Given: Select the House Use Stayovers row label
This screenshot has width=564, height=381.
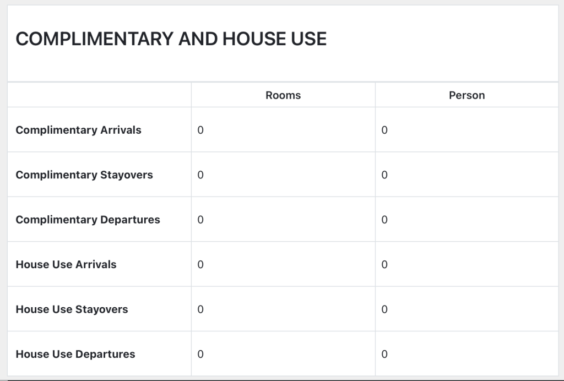Looking at the screenshot, I should click(x=72, y=309).
